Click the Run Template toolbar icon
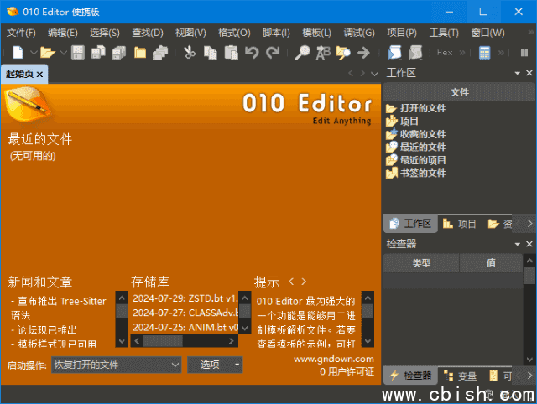 click(x=415, y=53)
